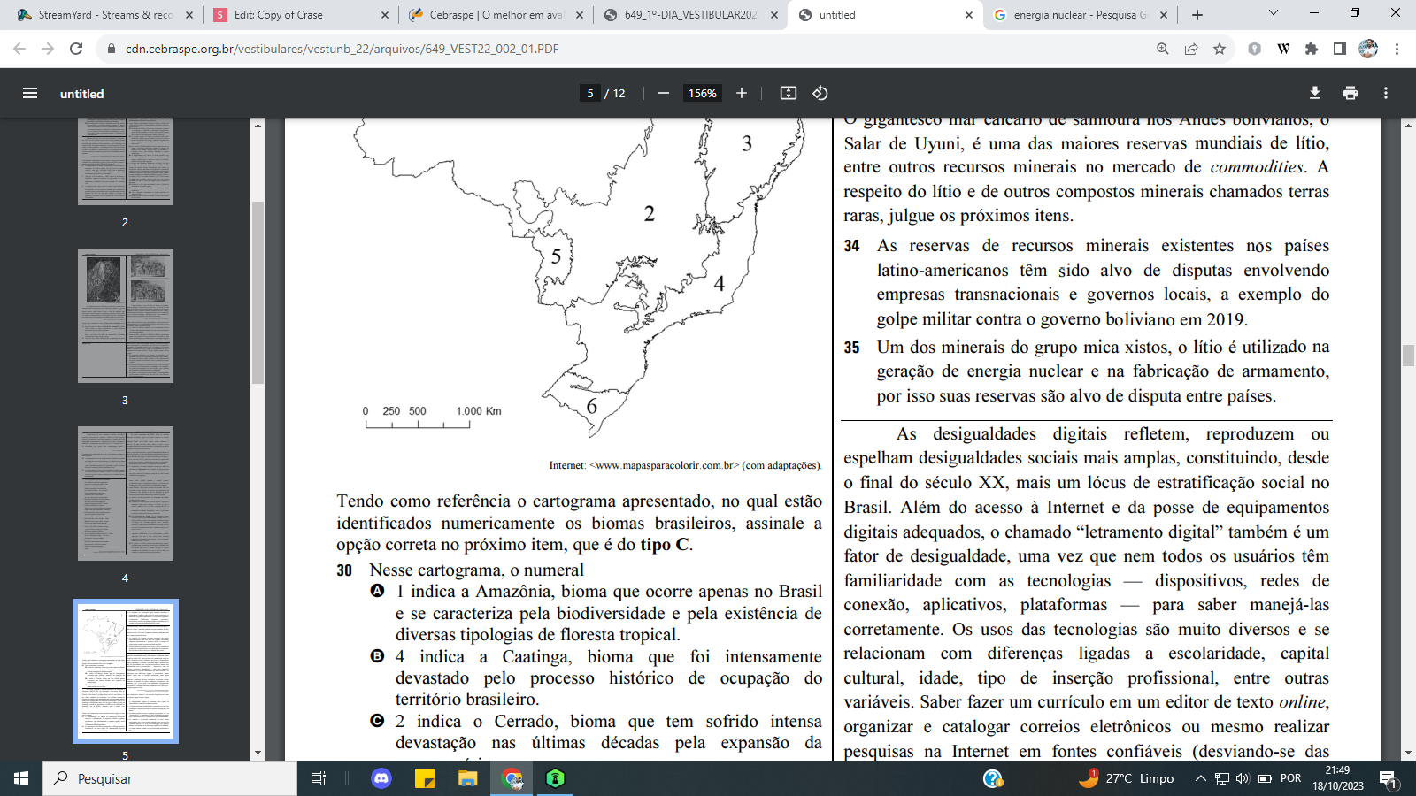1416x796 pixels.
Task: Open volume control in system tray
Action: click(1243, 778)
